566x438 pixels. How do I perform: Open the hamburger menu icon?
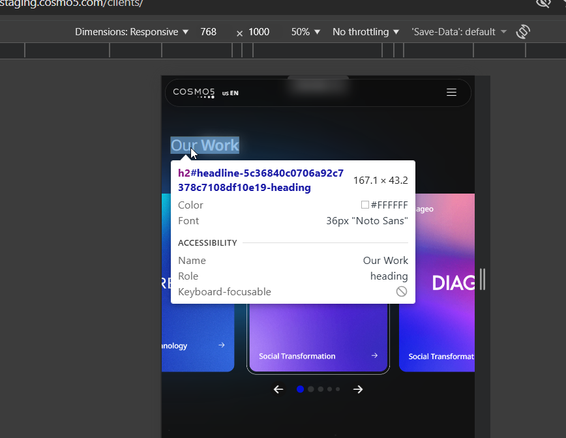pos(451,93)
